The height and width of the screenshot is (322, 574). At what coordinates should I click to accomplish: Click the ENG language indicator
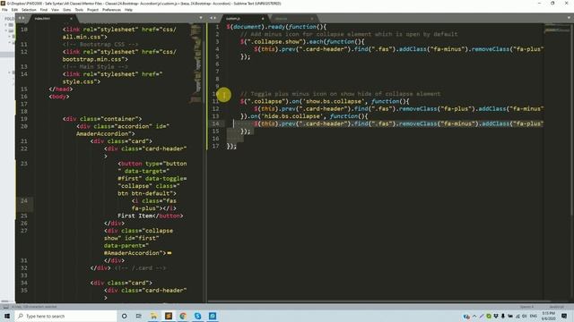pos(534,316)
